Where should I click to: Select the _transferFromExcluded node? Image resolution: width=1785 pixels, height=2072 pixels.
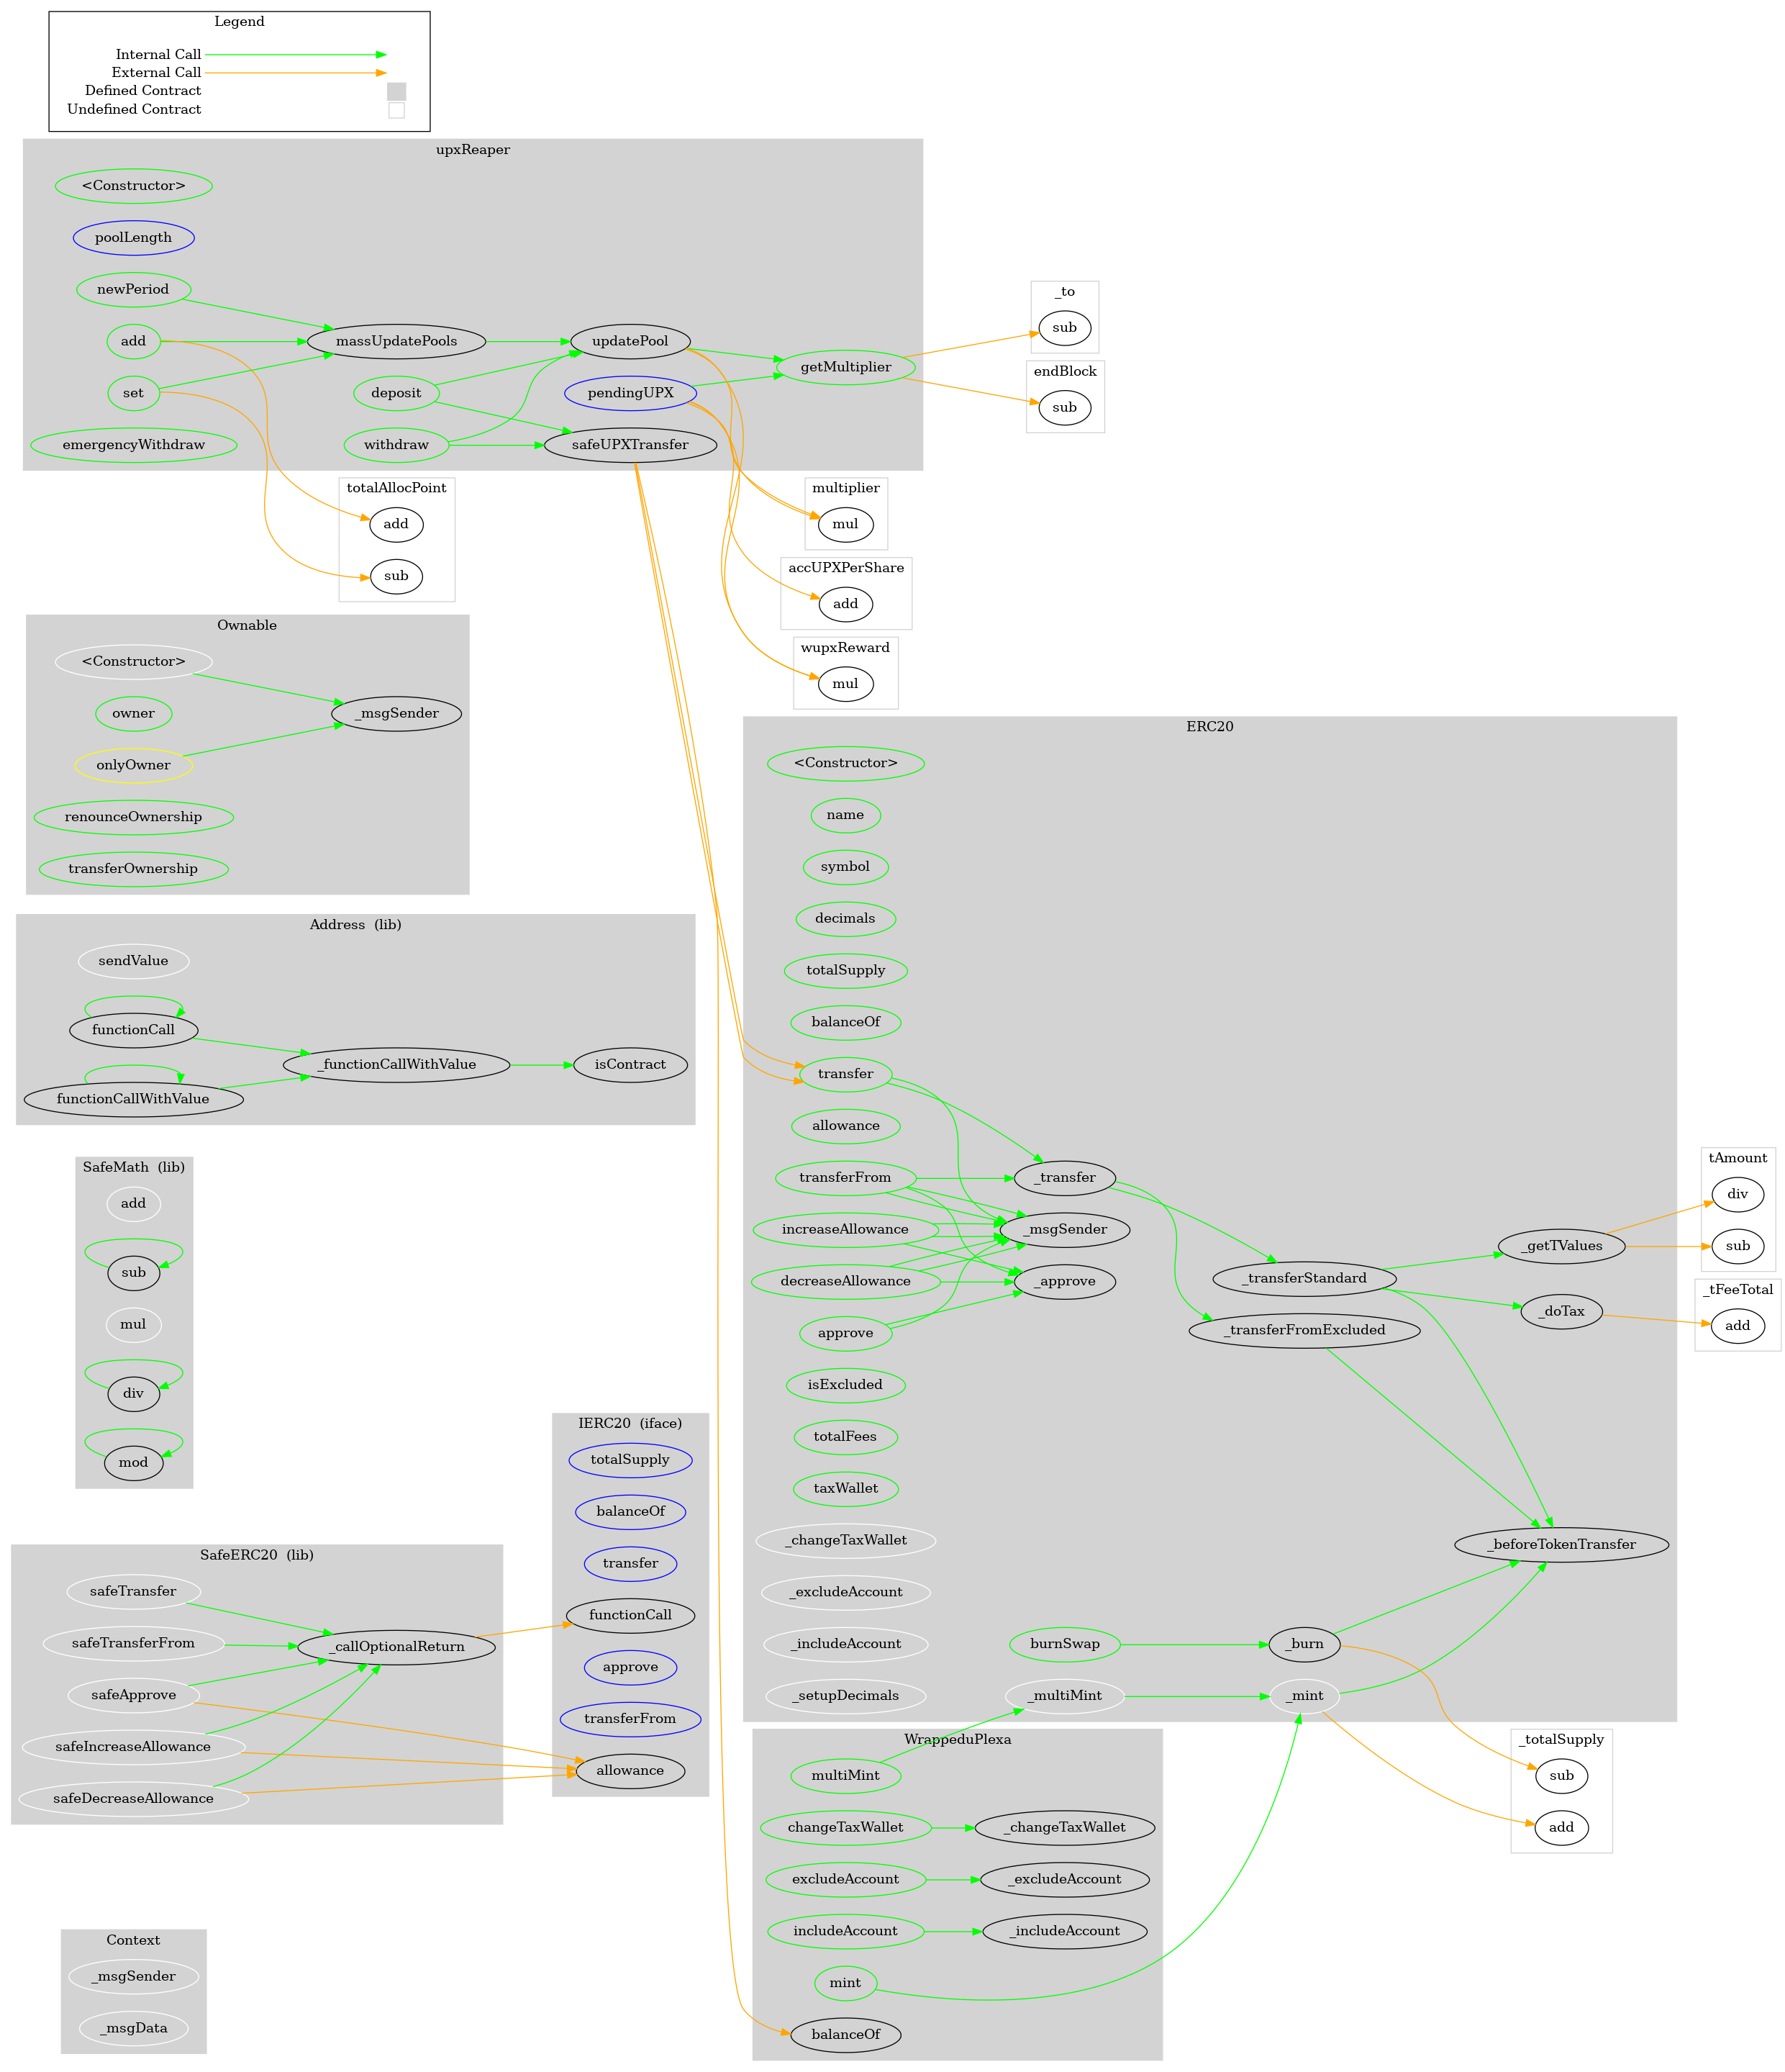tap(1304, 1330)
